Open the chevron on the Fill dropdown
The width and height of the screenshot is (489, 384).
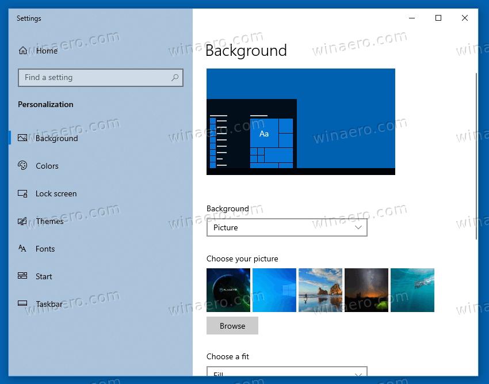(x=357, y=374)
